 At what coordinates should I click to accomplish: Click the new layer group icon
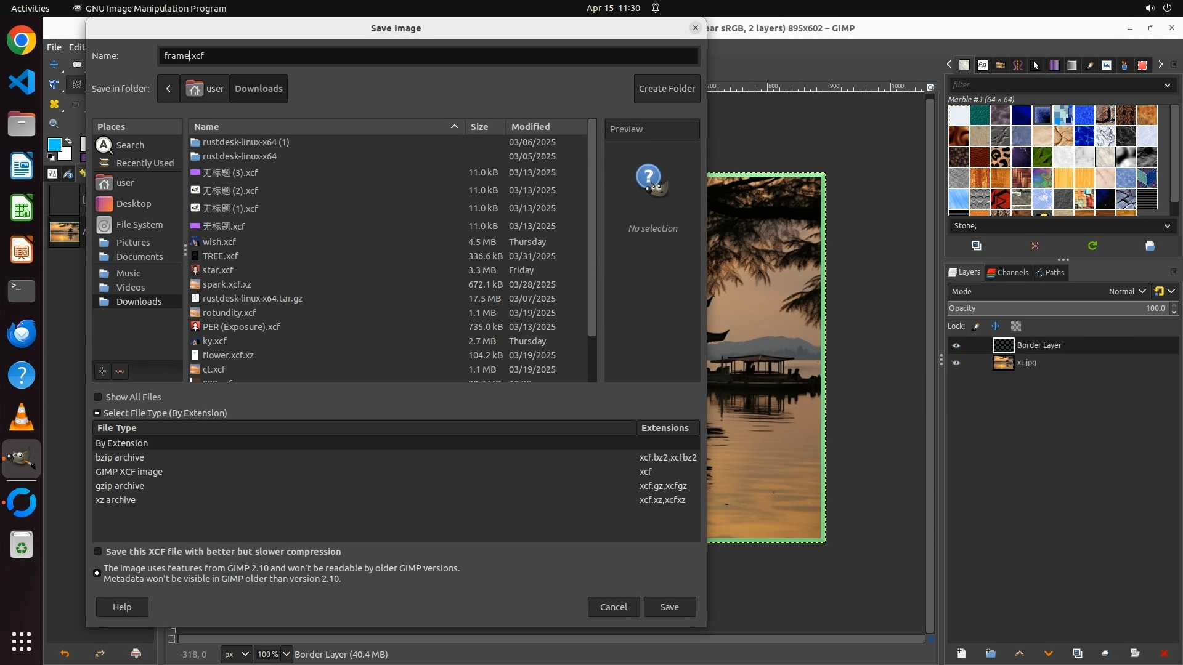coord(990,653)
